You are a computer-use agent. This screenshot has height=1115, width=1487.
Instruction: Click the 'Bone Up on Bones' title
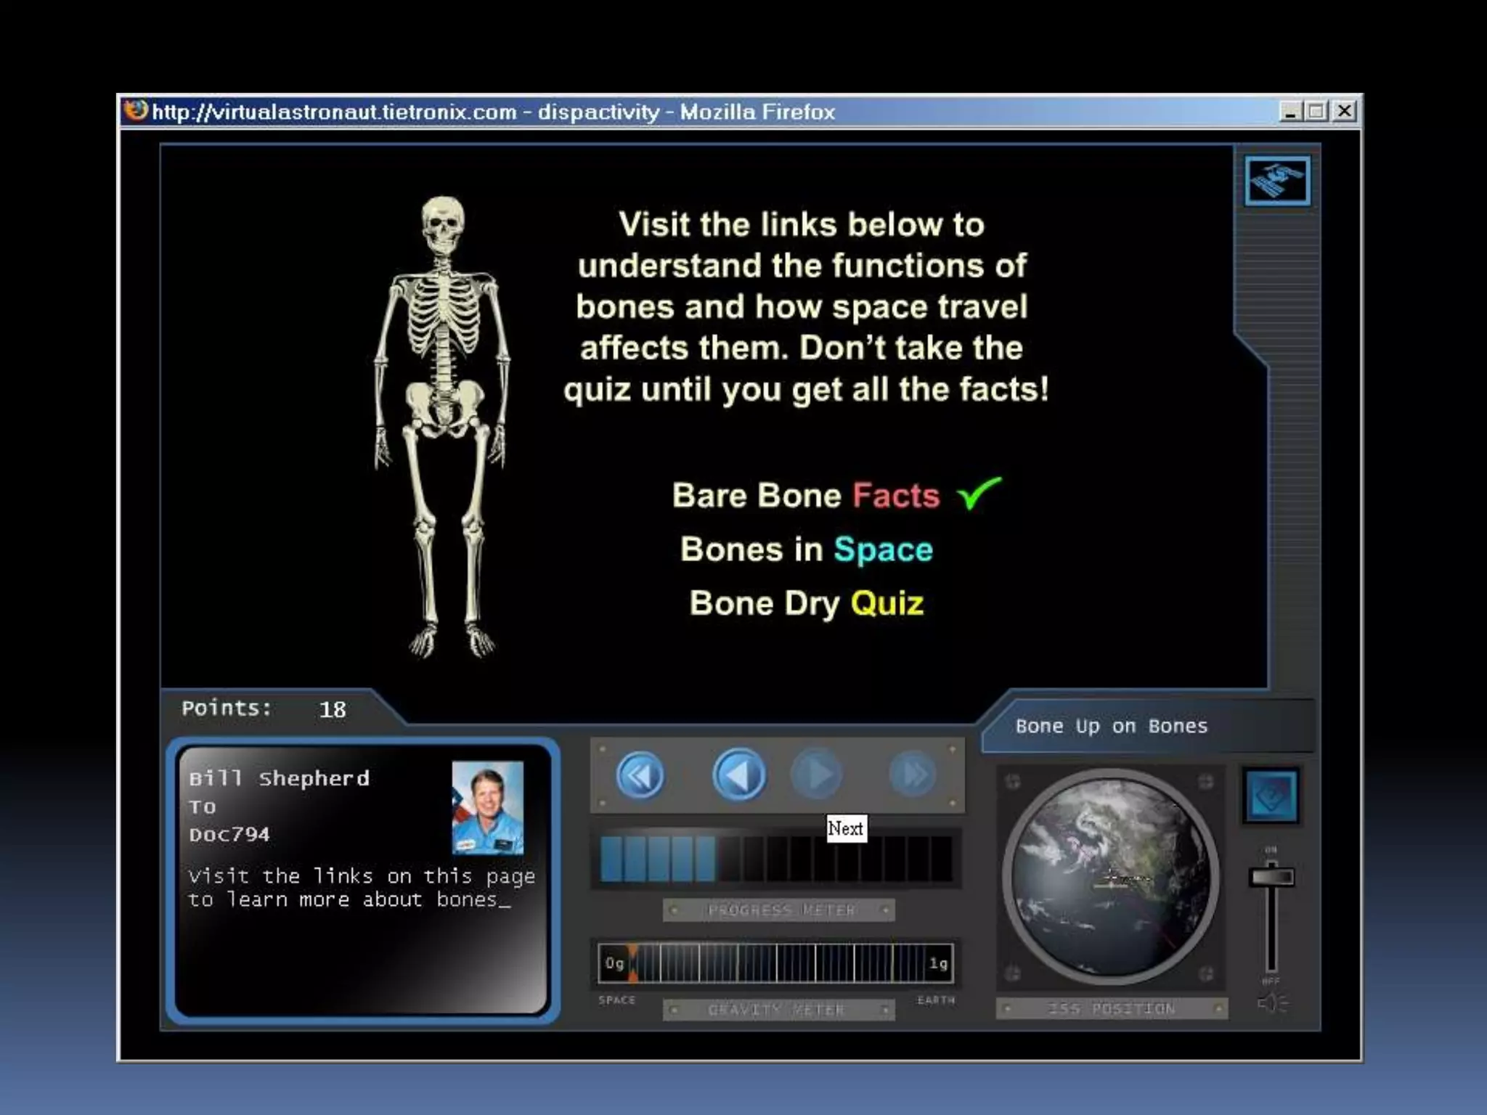point(1111,726)
